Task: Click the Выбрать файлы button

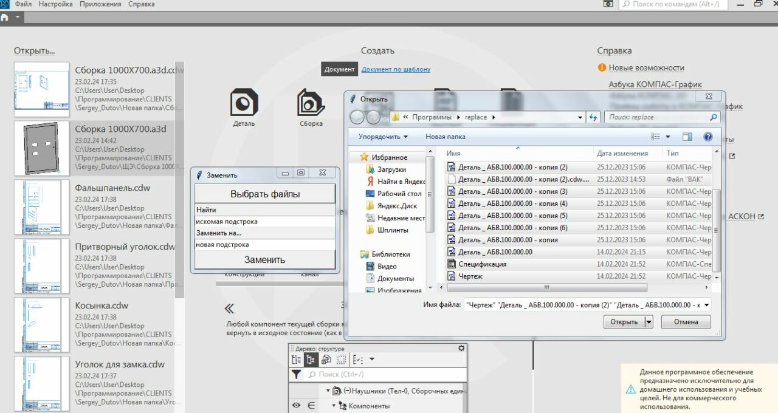Action: click(265, 194)
